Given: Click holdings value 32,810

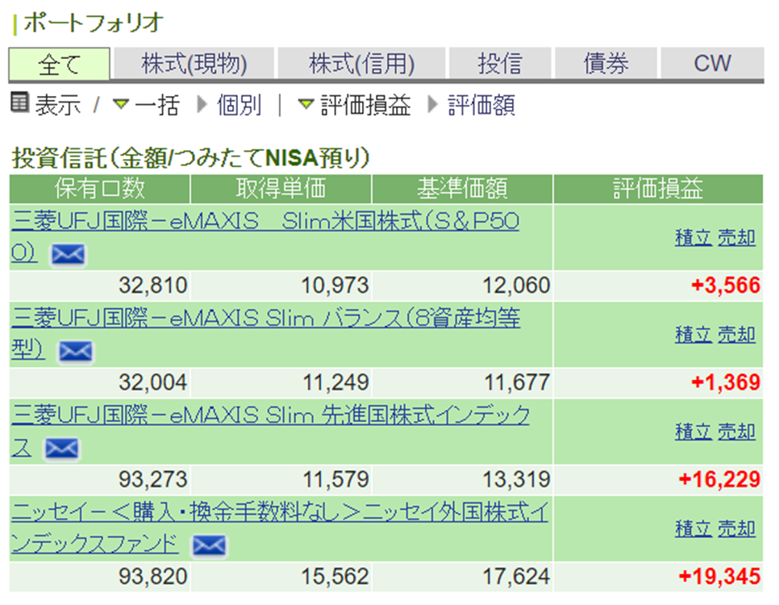Looking at the screenshot, I should (x=153, y=286).
